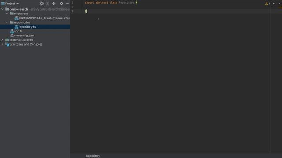Open 20210519121944_CreateProductsTab migration file
This screenshot has height=158, width=282.
[44, 18]
